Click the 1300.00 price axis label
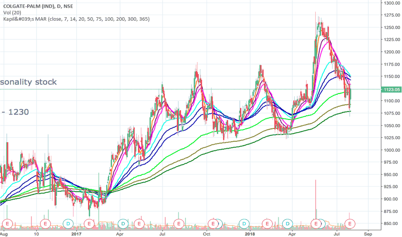 tap(392, 3)
